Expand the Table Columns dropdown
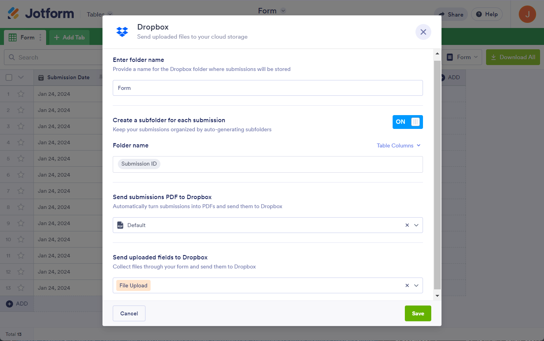544x341 pixels. pos(399,145)
